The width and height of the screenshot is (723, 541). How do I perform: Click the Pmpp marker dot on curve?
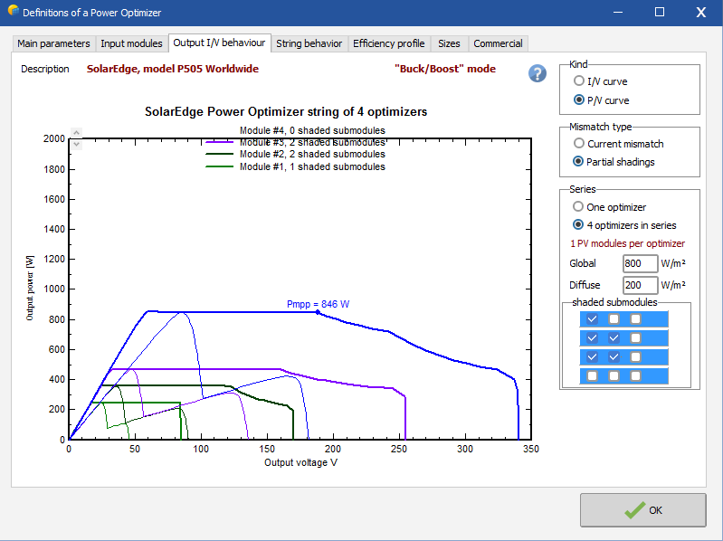click(318, 312)
